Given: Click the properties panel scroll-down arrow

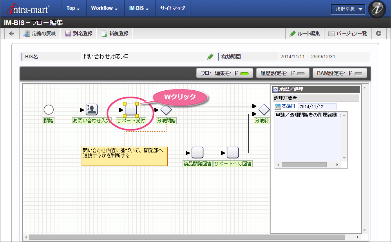Looking at the screenshot, I should pos(365,230).
